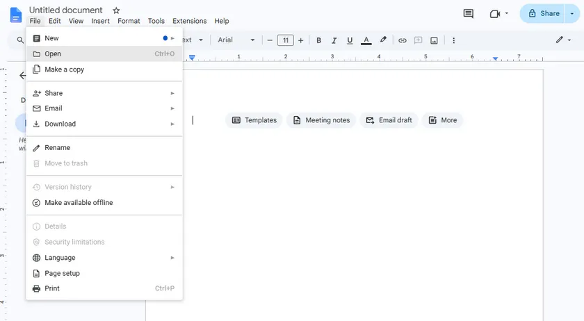Open the Help menu
The height and width of the screenshot is (321, 584).
pos(222,21)
